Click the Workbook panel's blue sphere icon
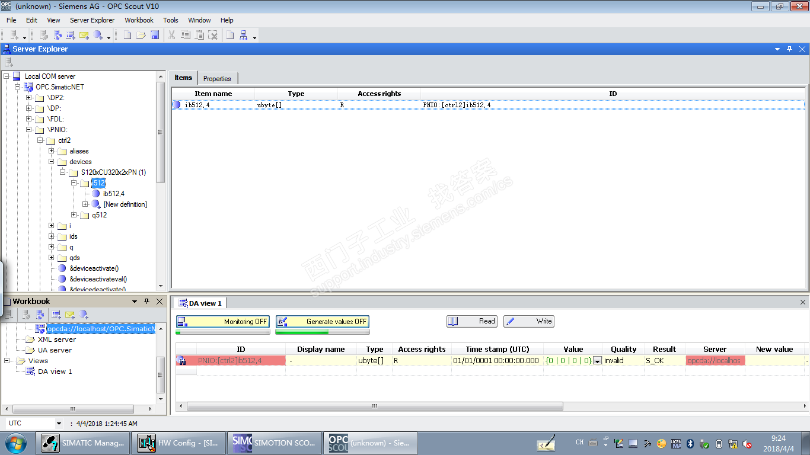The height and width of the screenshot is (455, 810). pos(84,315)
